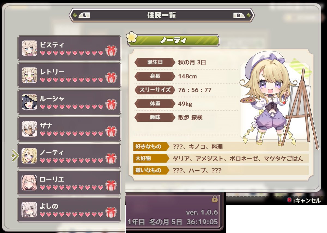The height and width of the screenshot is (233, 327).
Task: Select ビスティ's portrait thumbnail
Action: (x=29, y=48)
